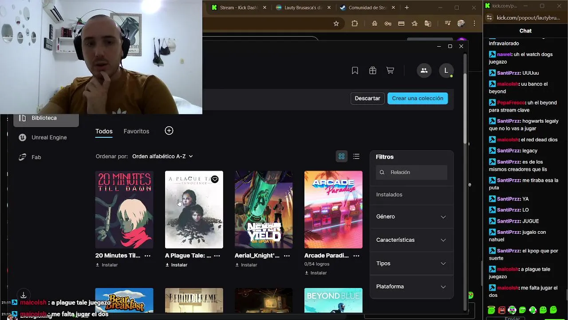Screen dimensions: 568x320
Task: Click the password key icon in toolbar
Action: [388, 24]
